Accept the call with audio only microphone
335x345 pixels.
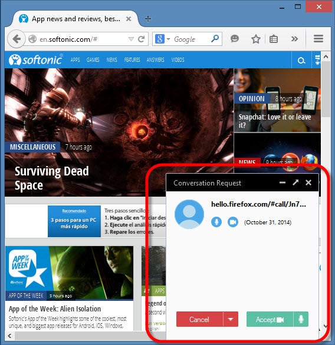[x=301, y=319]
